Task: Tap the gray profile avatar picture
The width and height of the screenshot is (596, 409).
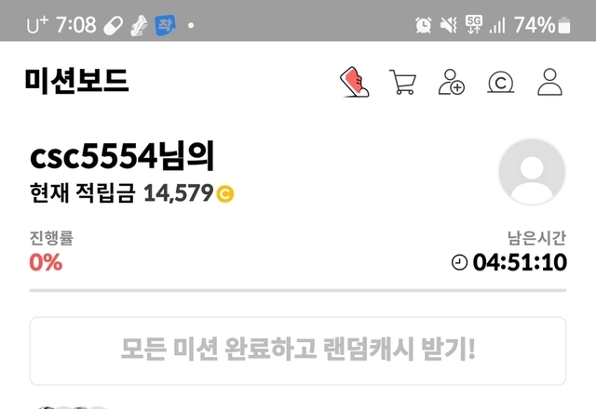Action: (x=532, y=171)
